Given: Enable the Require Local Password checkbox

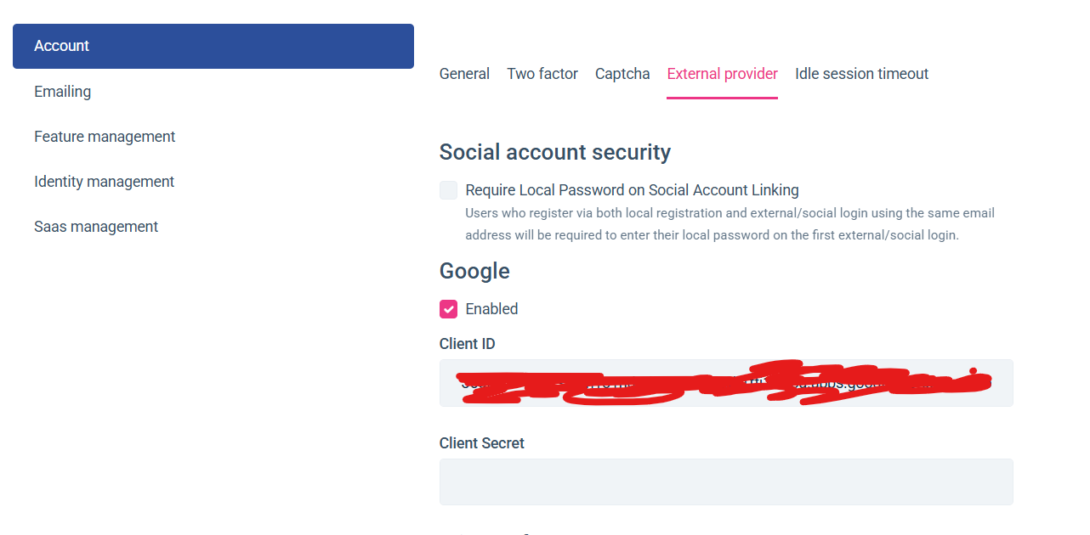Looking at the screenshot, I should 448,190.
